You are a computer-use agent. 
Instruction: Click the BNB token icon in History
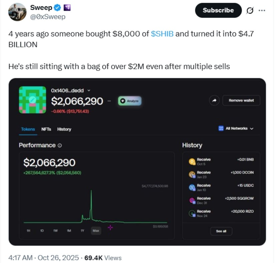[192, 161]
